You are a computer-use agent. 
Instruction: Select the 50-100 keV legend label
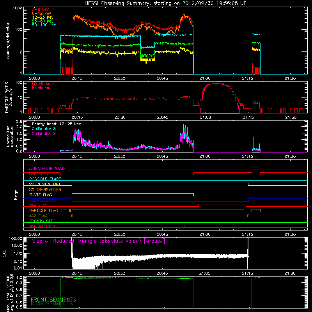click(44, 25)
